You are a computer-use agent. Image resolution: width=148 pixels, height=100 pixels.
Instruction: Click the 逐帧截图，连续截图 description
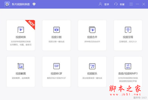pyautogui.click(x=21, y=78)
